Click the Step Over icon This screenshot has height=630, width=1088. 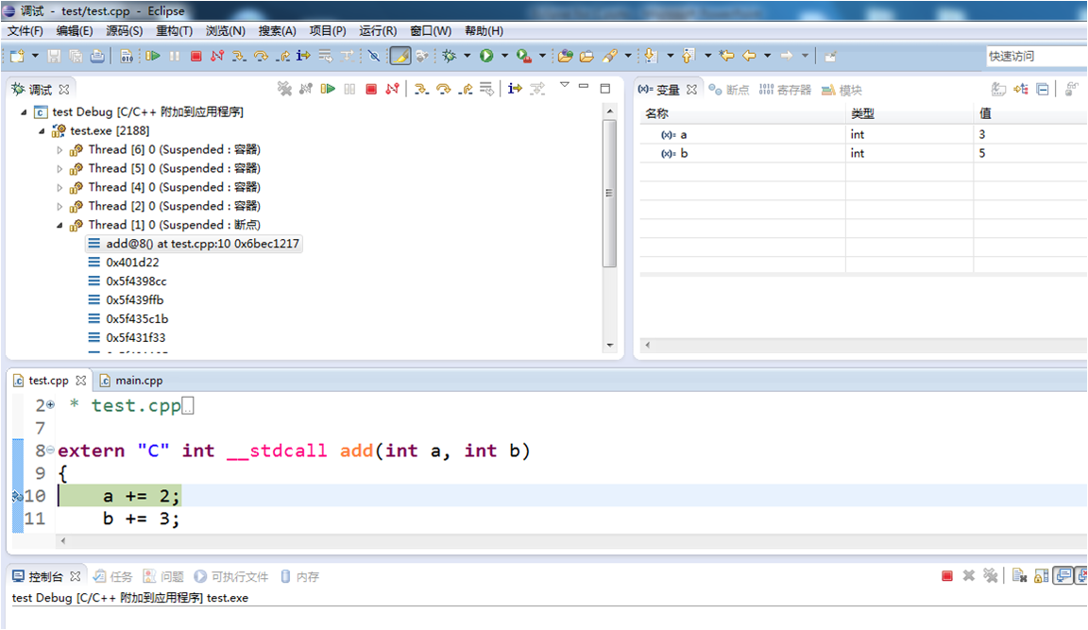click(442, 88)
